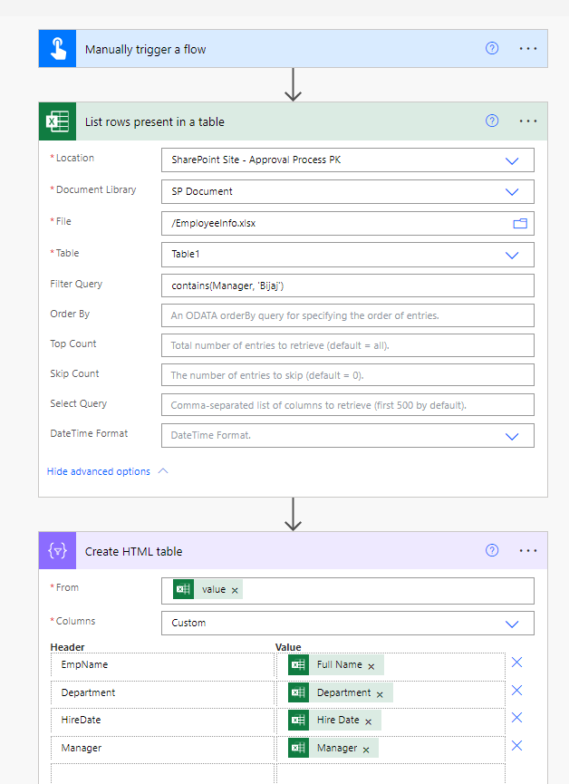Click the Filter Query input field
This screenshot has height=784, width=569.
(347, 286)
